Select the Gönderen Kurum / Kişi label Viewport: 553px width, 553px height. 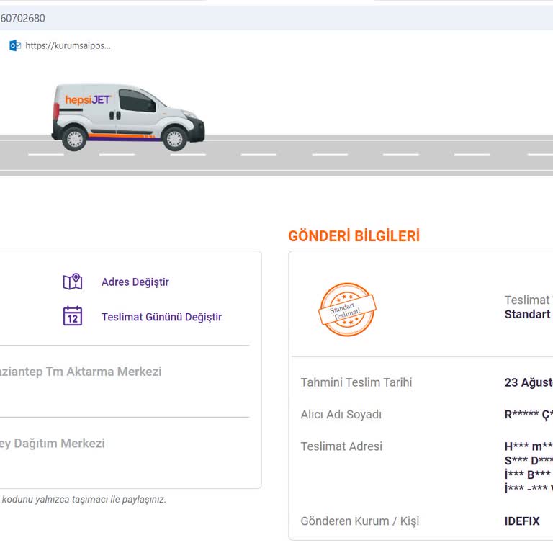pos(360,521)
